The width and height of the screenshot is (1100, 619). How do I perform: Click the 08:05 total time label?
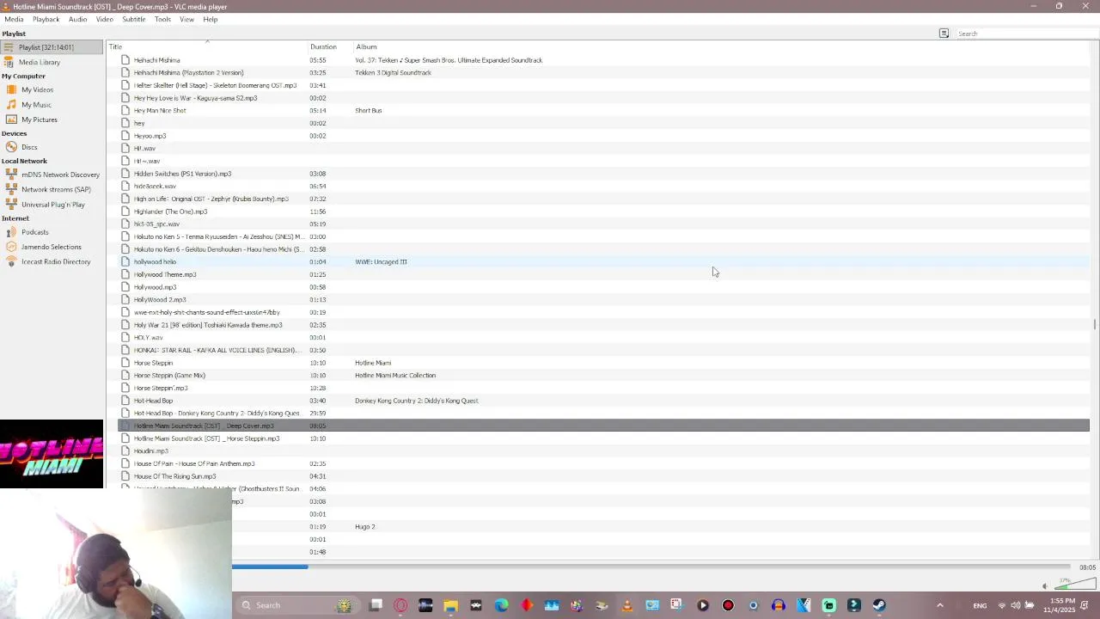pyautogui.click(x=1087, y=567)
